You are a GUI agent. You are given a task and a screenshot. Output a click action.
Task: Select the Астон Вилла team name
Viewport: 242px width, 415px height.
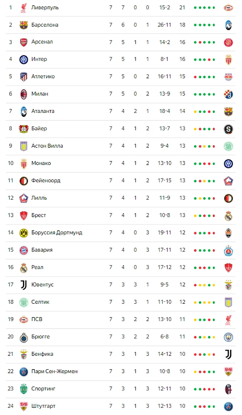[x=47, y=146]
